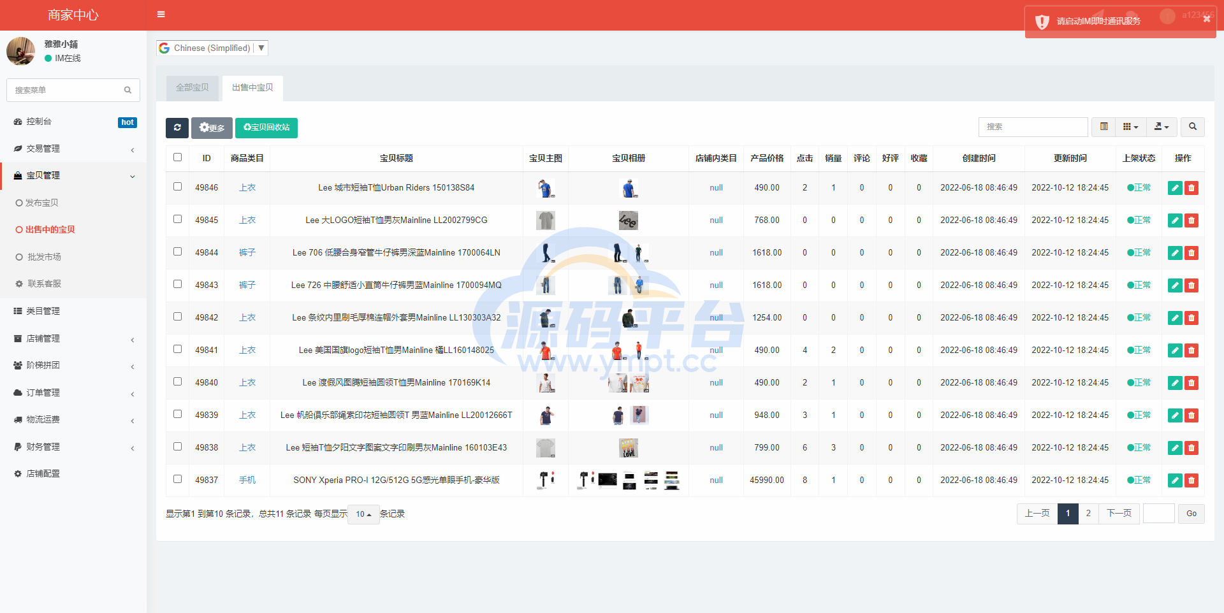
Task: Open album thumbnail of product 49845
Action: pos(629,220)
